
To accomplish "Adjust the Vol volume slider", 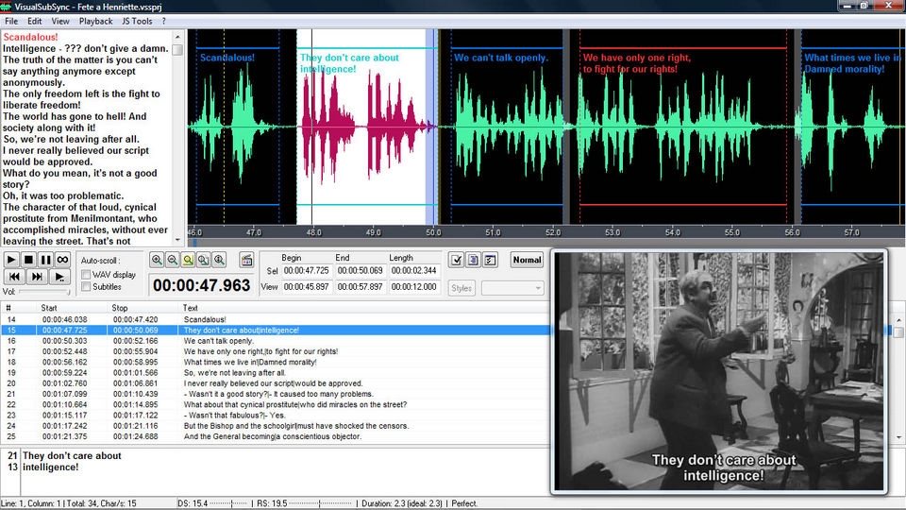I will (43, 292).
